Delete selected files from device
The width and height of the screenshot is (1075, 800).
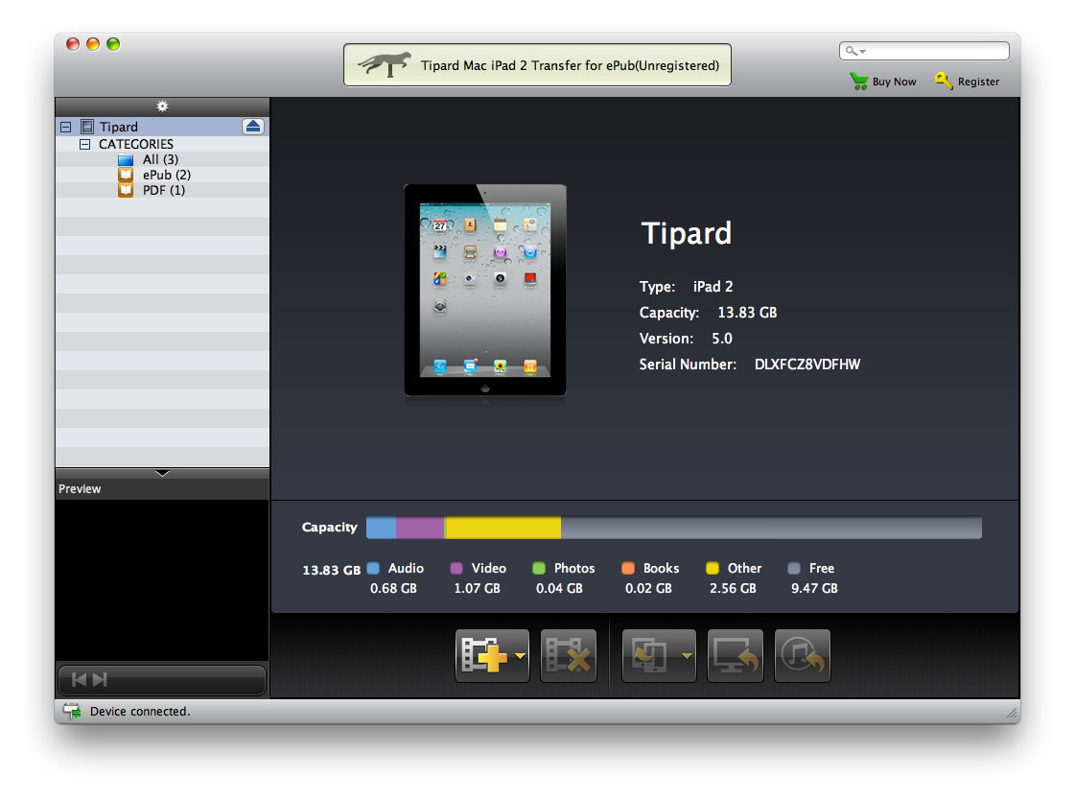[568, 655]
